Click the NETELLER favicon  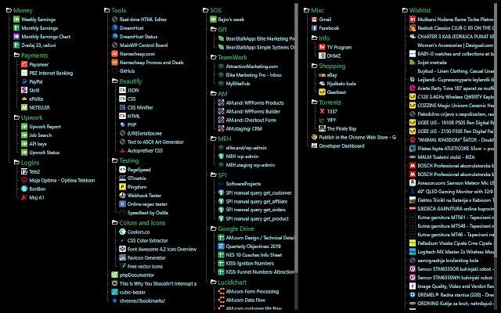click(x=24, y=108)
